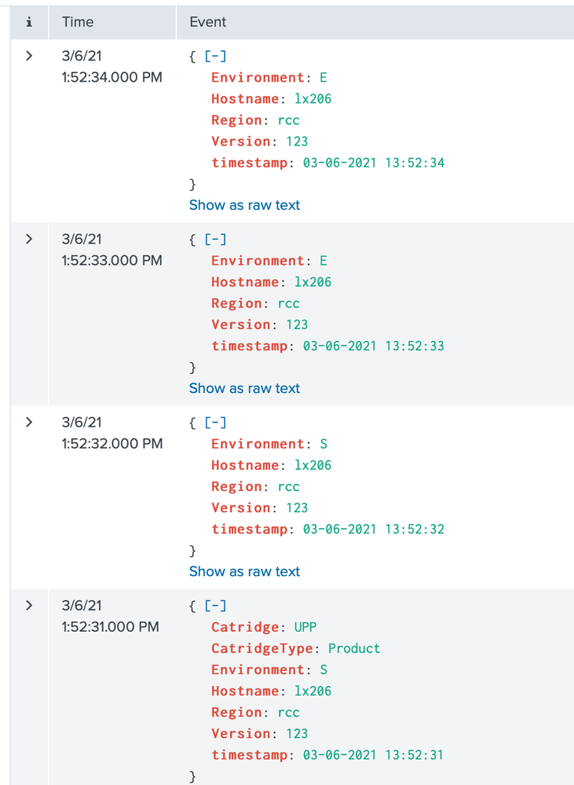Collapse JSON of the 13:52:33 event
The image size is (574, 785).
pyautogui.click(x=215, y=239)
